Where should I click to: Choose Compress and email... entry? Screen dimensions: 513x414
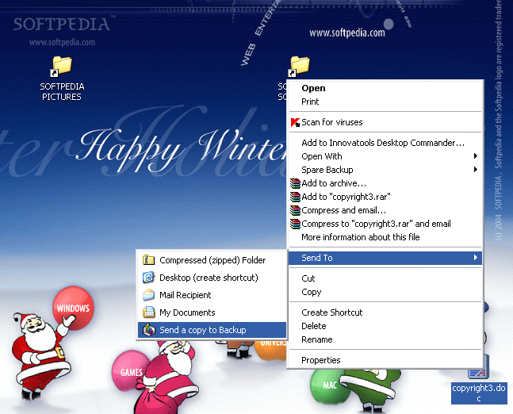[385, 210]
